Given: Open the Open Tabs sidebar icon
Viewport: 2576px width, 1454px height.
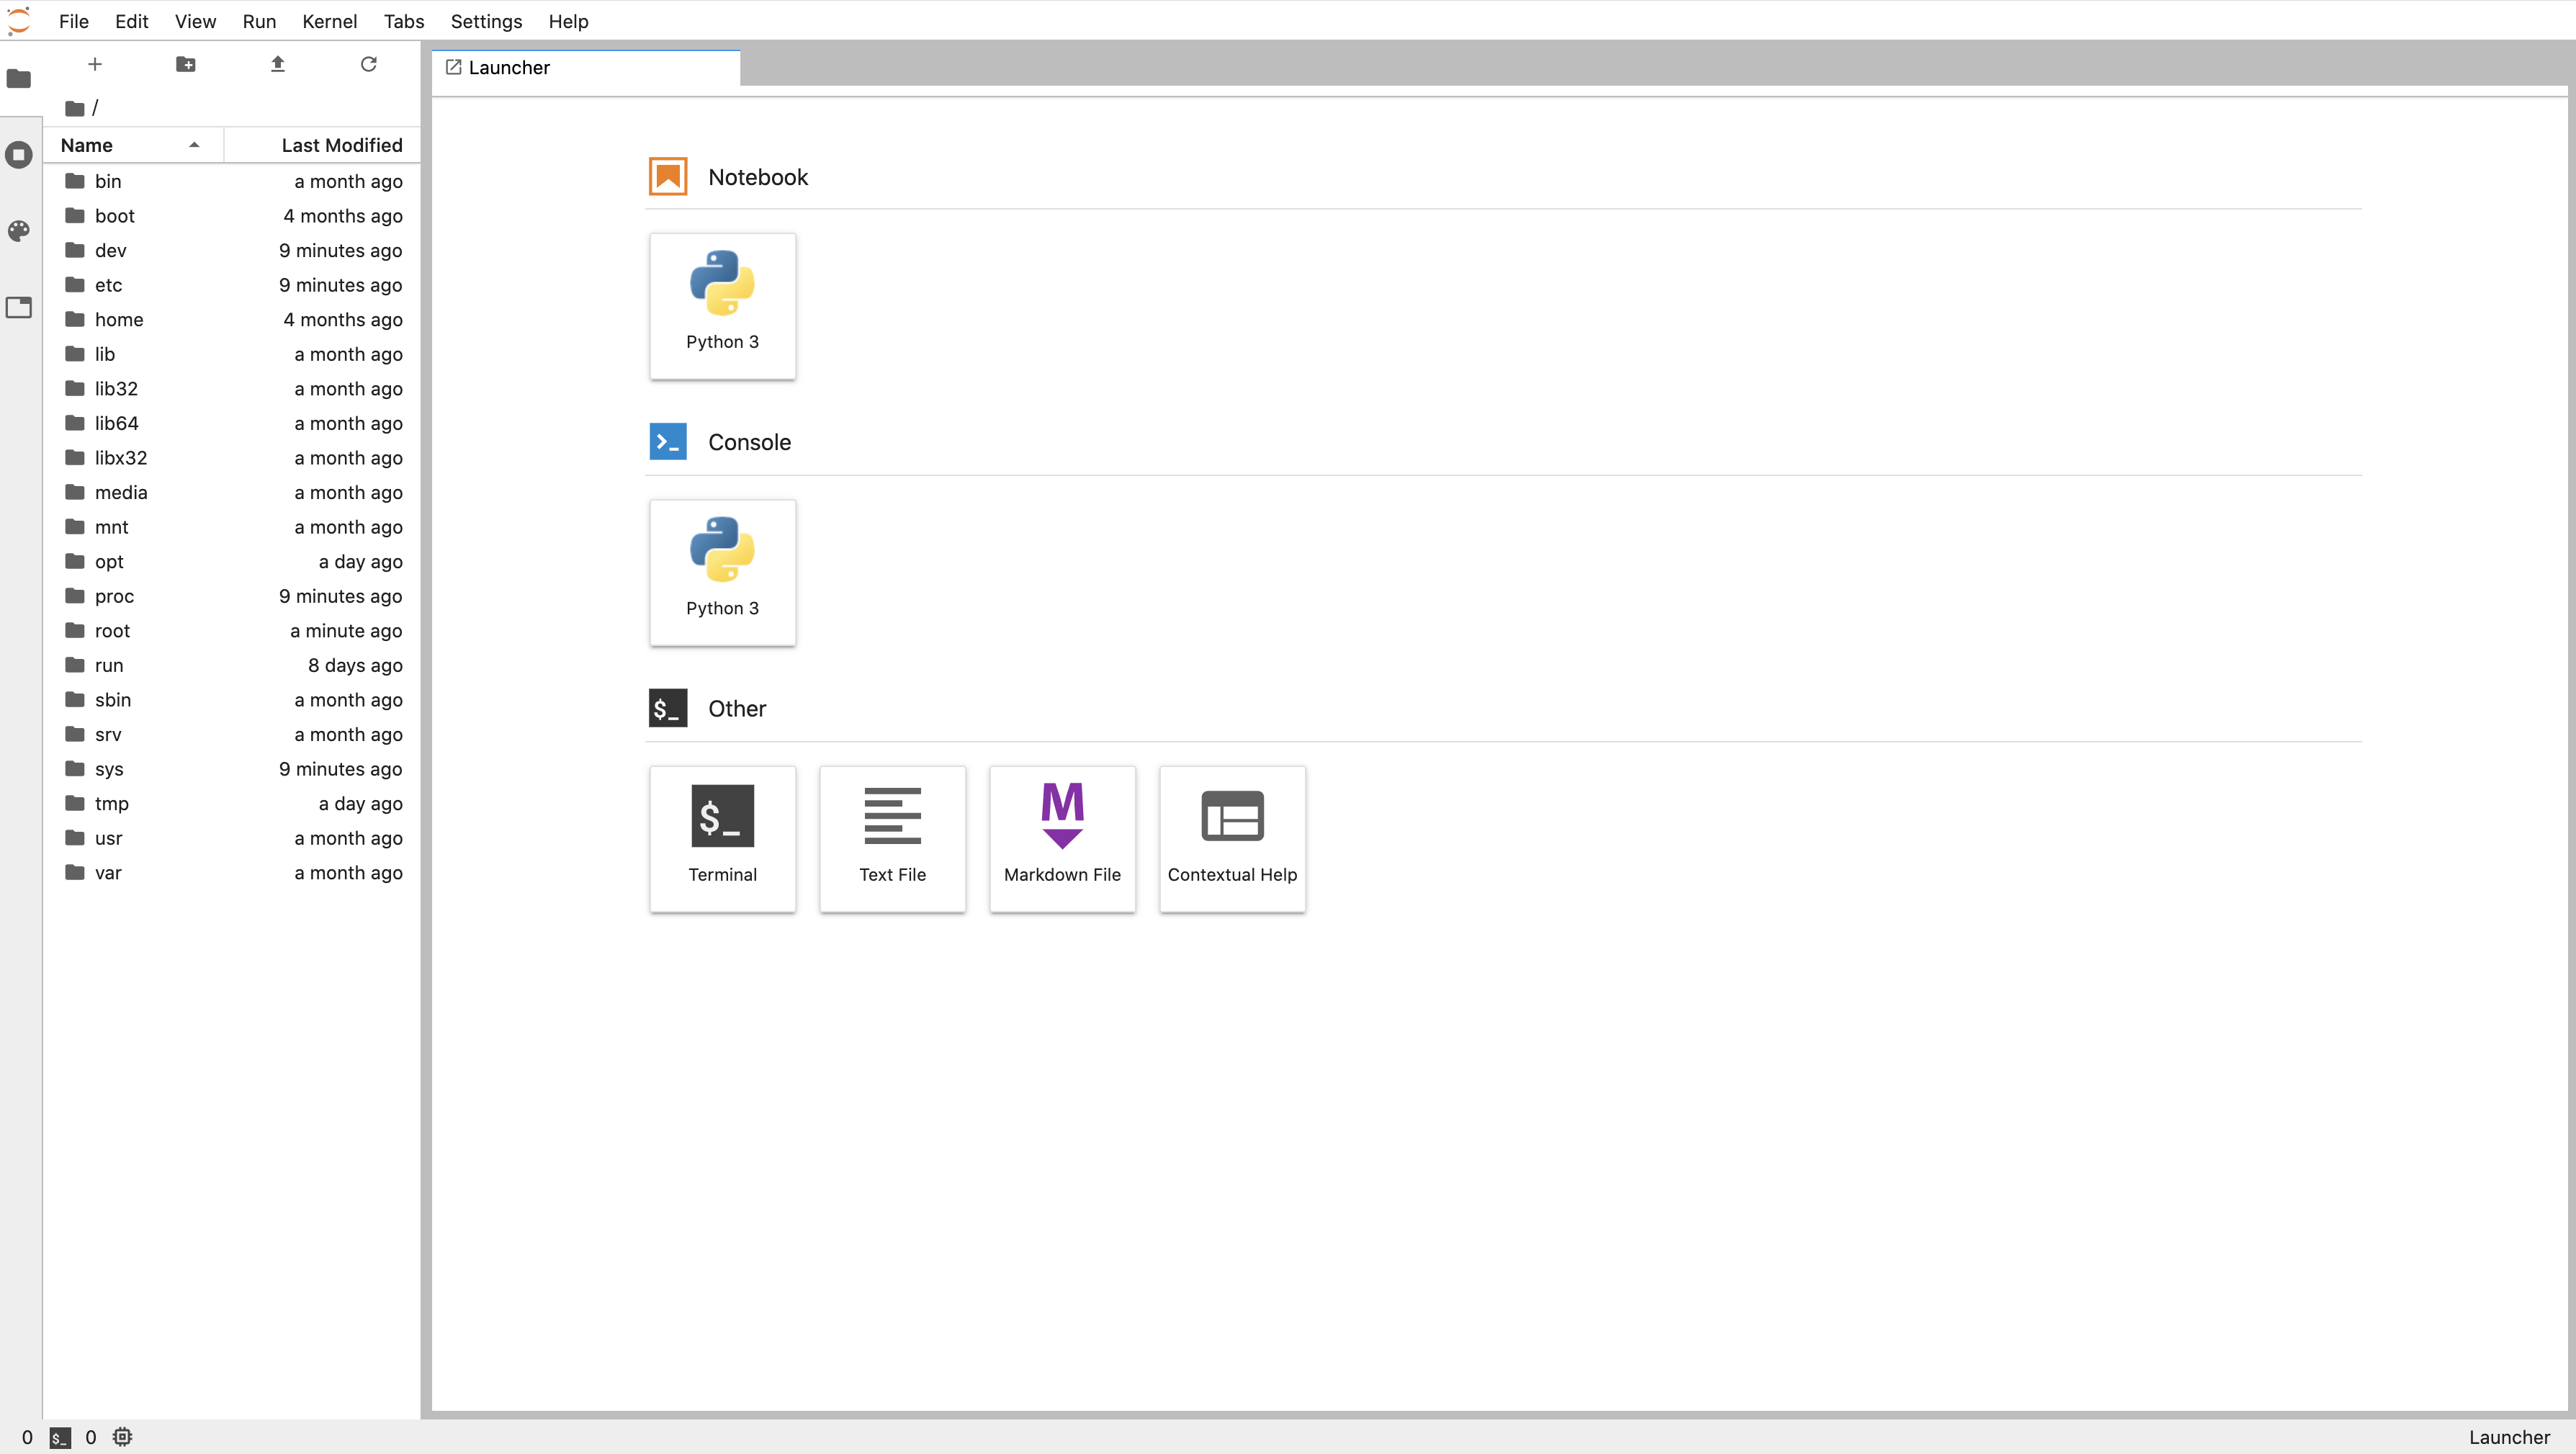Looking at the screenshot, I should 19,307.
